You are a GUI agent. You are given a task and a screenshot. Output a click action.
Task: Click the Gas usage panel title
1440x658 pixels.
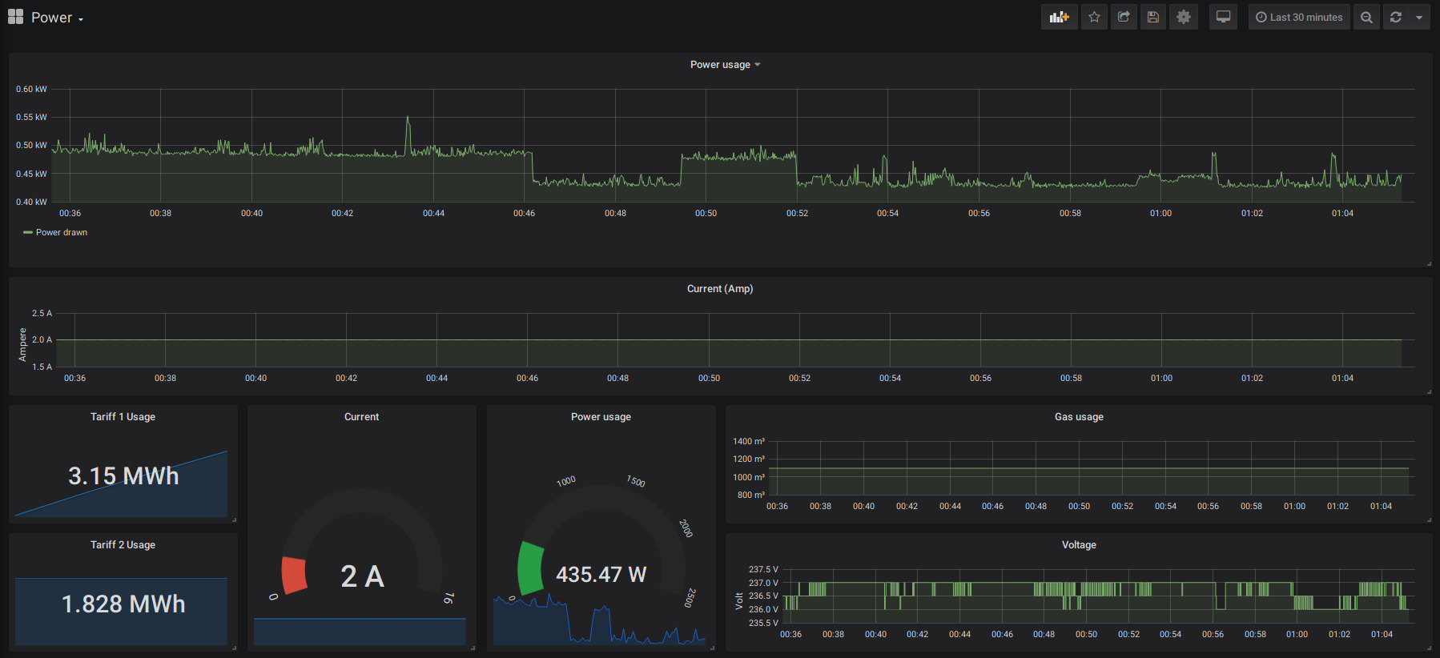[1079, 417]
